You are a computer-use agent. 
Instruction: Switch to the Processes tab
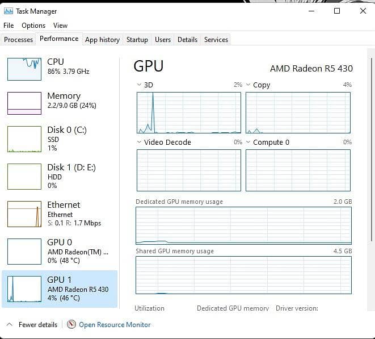click(18, 40)
